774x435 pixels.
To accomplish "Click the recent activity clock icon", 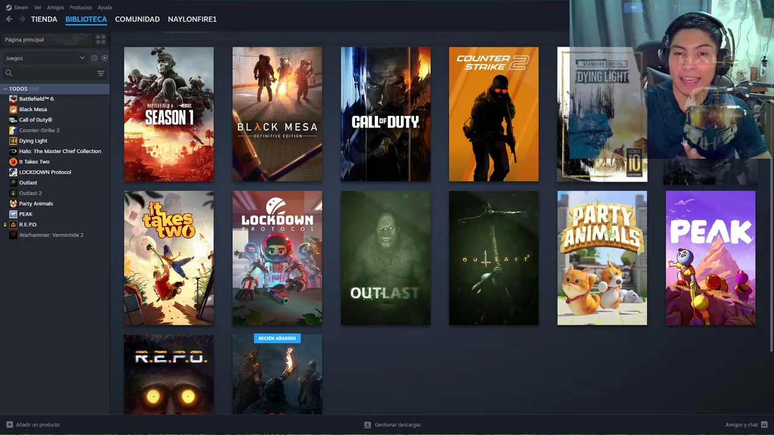I will pos(94,58).
